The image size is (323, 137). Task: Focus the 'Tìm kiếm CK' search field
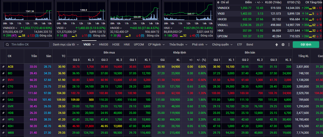point(27,45)
